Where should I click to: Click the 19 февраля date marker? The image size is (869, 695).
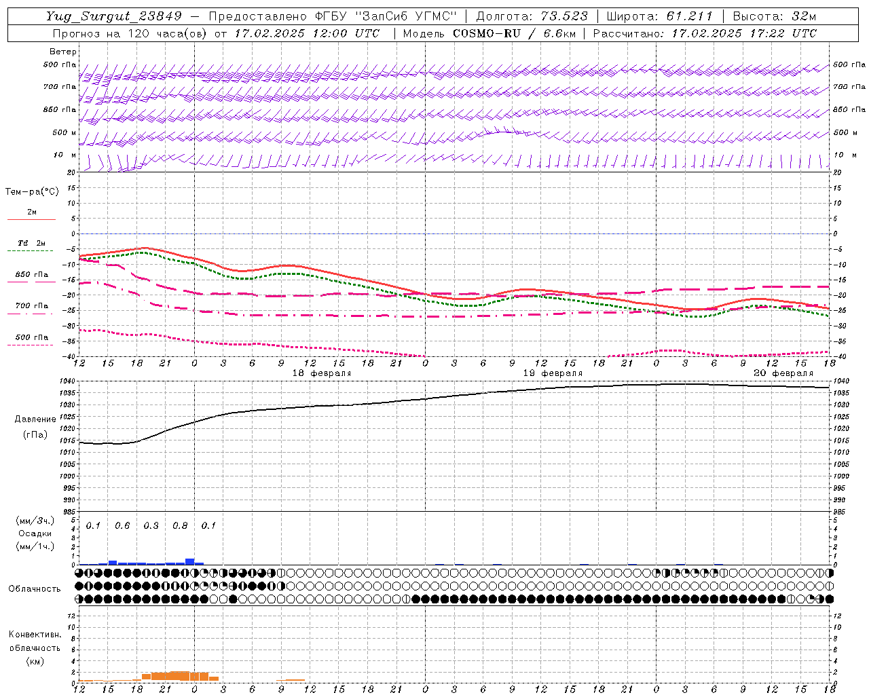tap(553, 373)
